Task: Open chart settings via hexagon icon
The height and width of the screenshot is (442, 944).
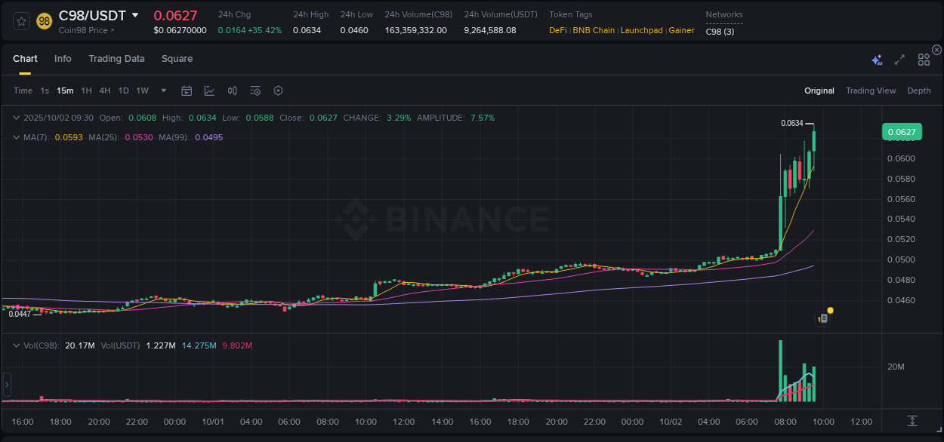Action: pos(278,91)
